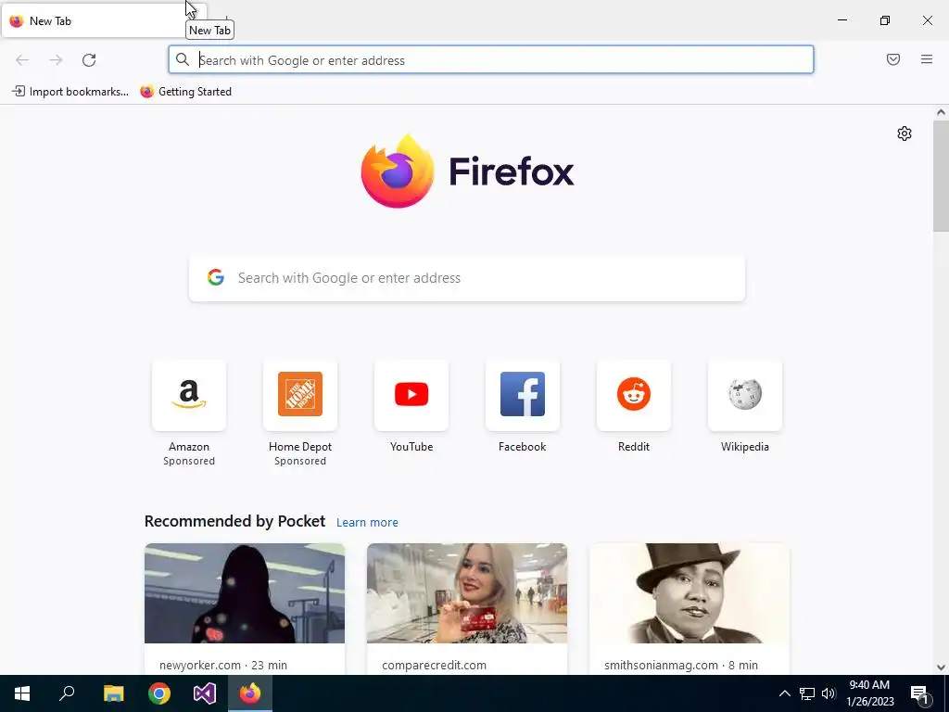
Task: Open the Home Depot shortcut tile
Action: [300, 395]
